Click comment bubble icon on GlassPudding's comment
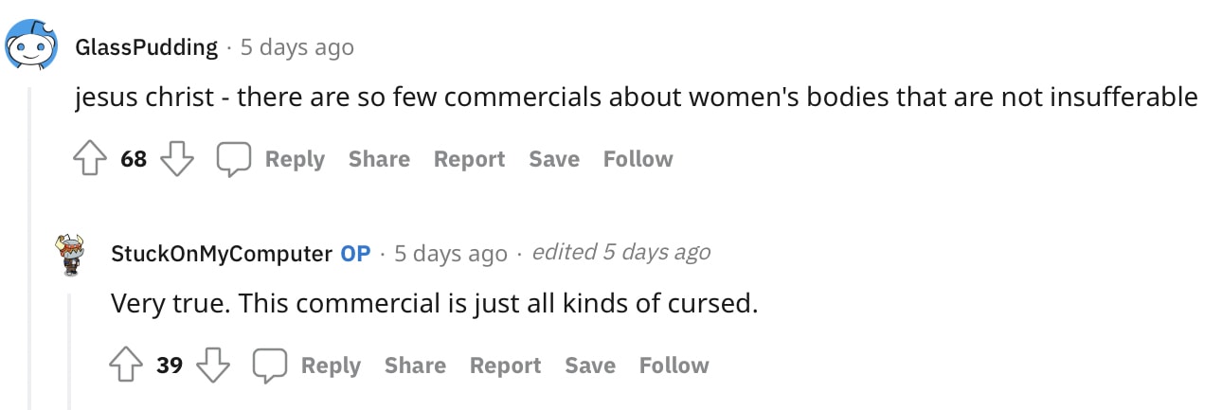The width and height of the screenshot is (1222, 410). (x=233, y=159)
